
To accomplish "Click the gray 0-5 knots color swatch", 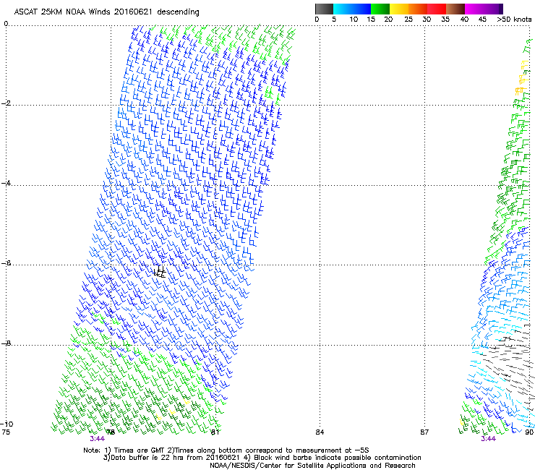I will (324, 9).
